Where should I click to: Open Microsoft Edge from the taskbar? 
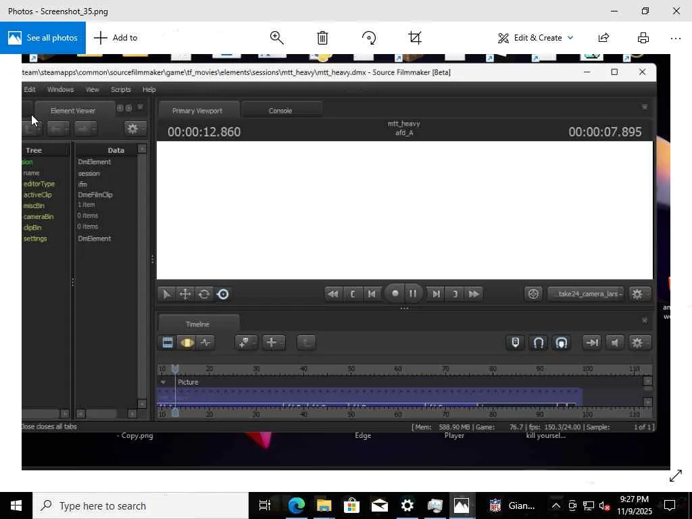point(296,505)
